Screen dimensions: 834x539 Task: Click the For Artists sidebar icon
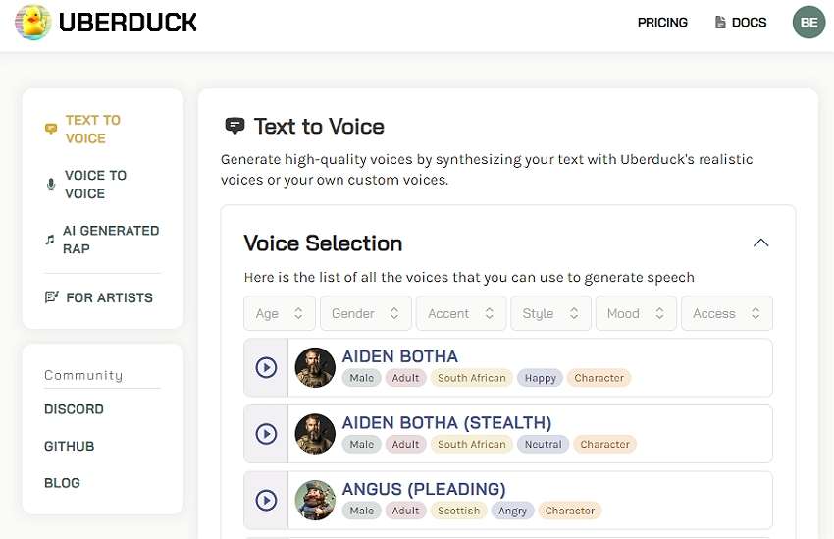(x=52, y=297)
